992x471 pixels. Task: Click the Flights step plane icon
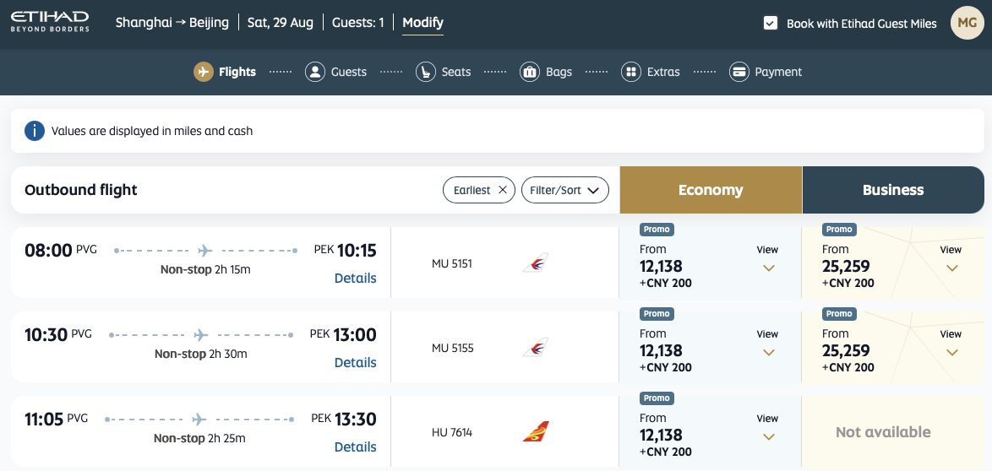point(203,72)
